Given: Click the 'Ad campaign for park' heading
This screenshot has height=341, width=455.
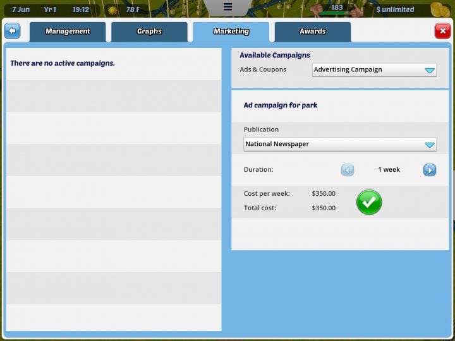Looking at the screenshot, I should tap(281, 105).
